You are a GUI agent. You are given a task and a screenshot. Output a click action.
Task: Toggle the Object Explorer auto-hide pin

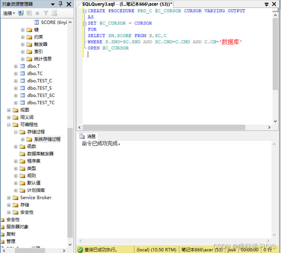(60, 4)
